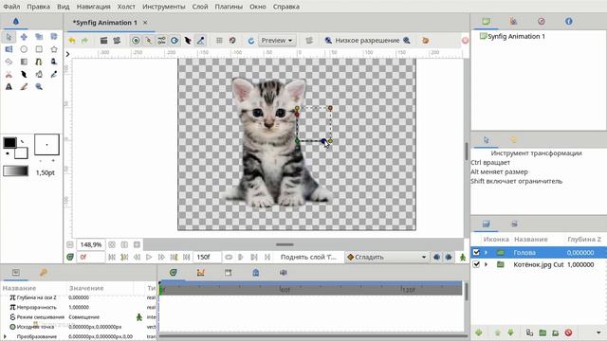This screenshot has height=341, width=607.
Task: Expand the Котёнок.jpg Cut layer group
Action: (x=487, y=264)
